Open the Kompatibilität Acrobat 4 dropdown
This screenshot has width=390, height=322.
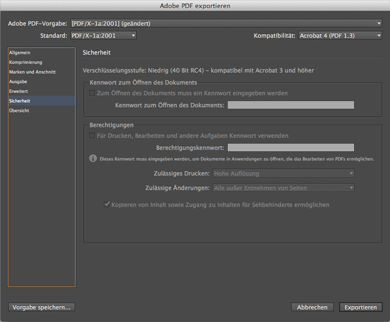pos(340,36)
